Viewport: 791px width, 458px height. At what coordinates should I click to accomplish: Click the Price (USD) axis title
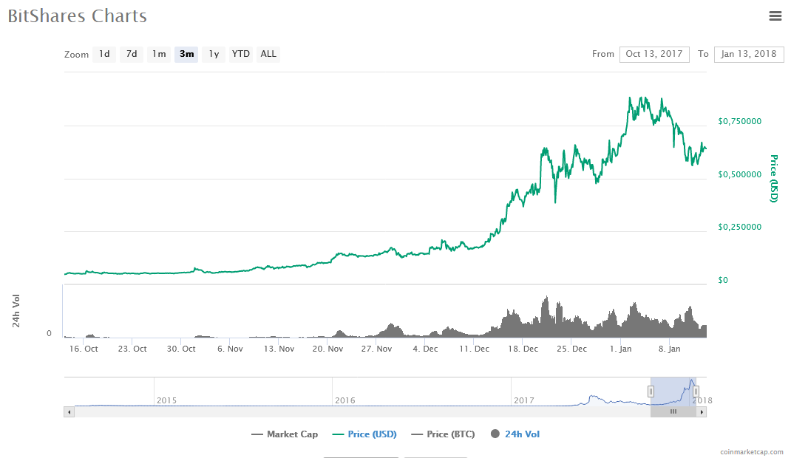774,179
